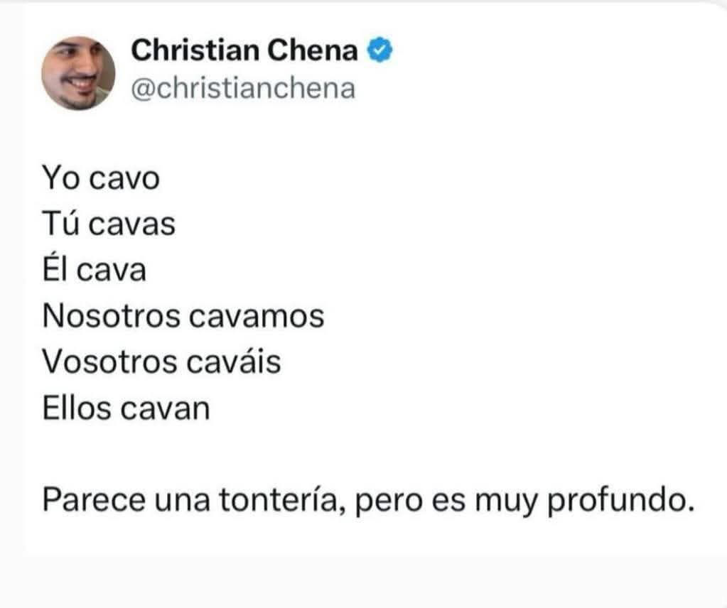The image size is (727, 608).
Task: Click the blue verified badge
Action: click(x=377, y=50)
